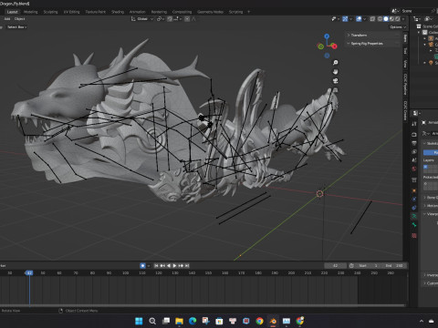Open the Add menu in viewport header
Viewport: 438px width, 328px height.
coord(7,19)
